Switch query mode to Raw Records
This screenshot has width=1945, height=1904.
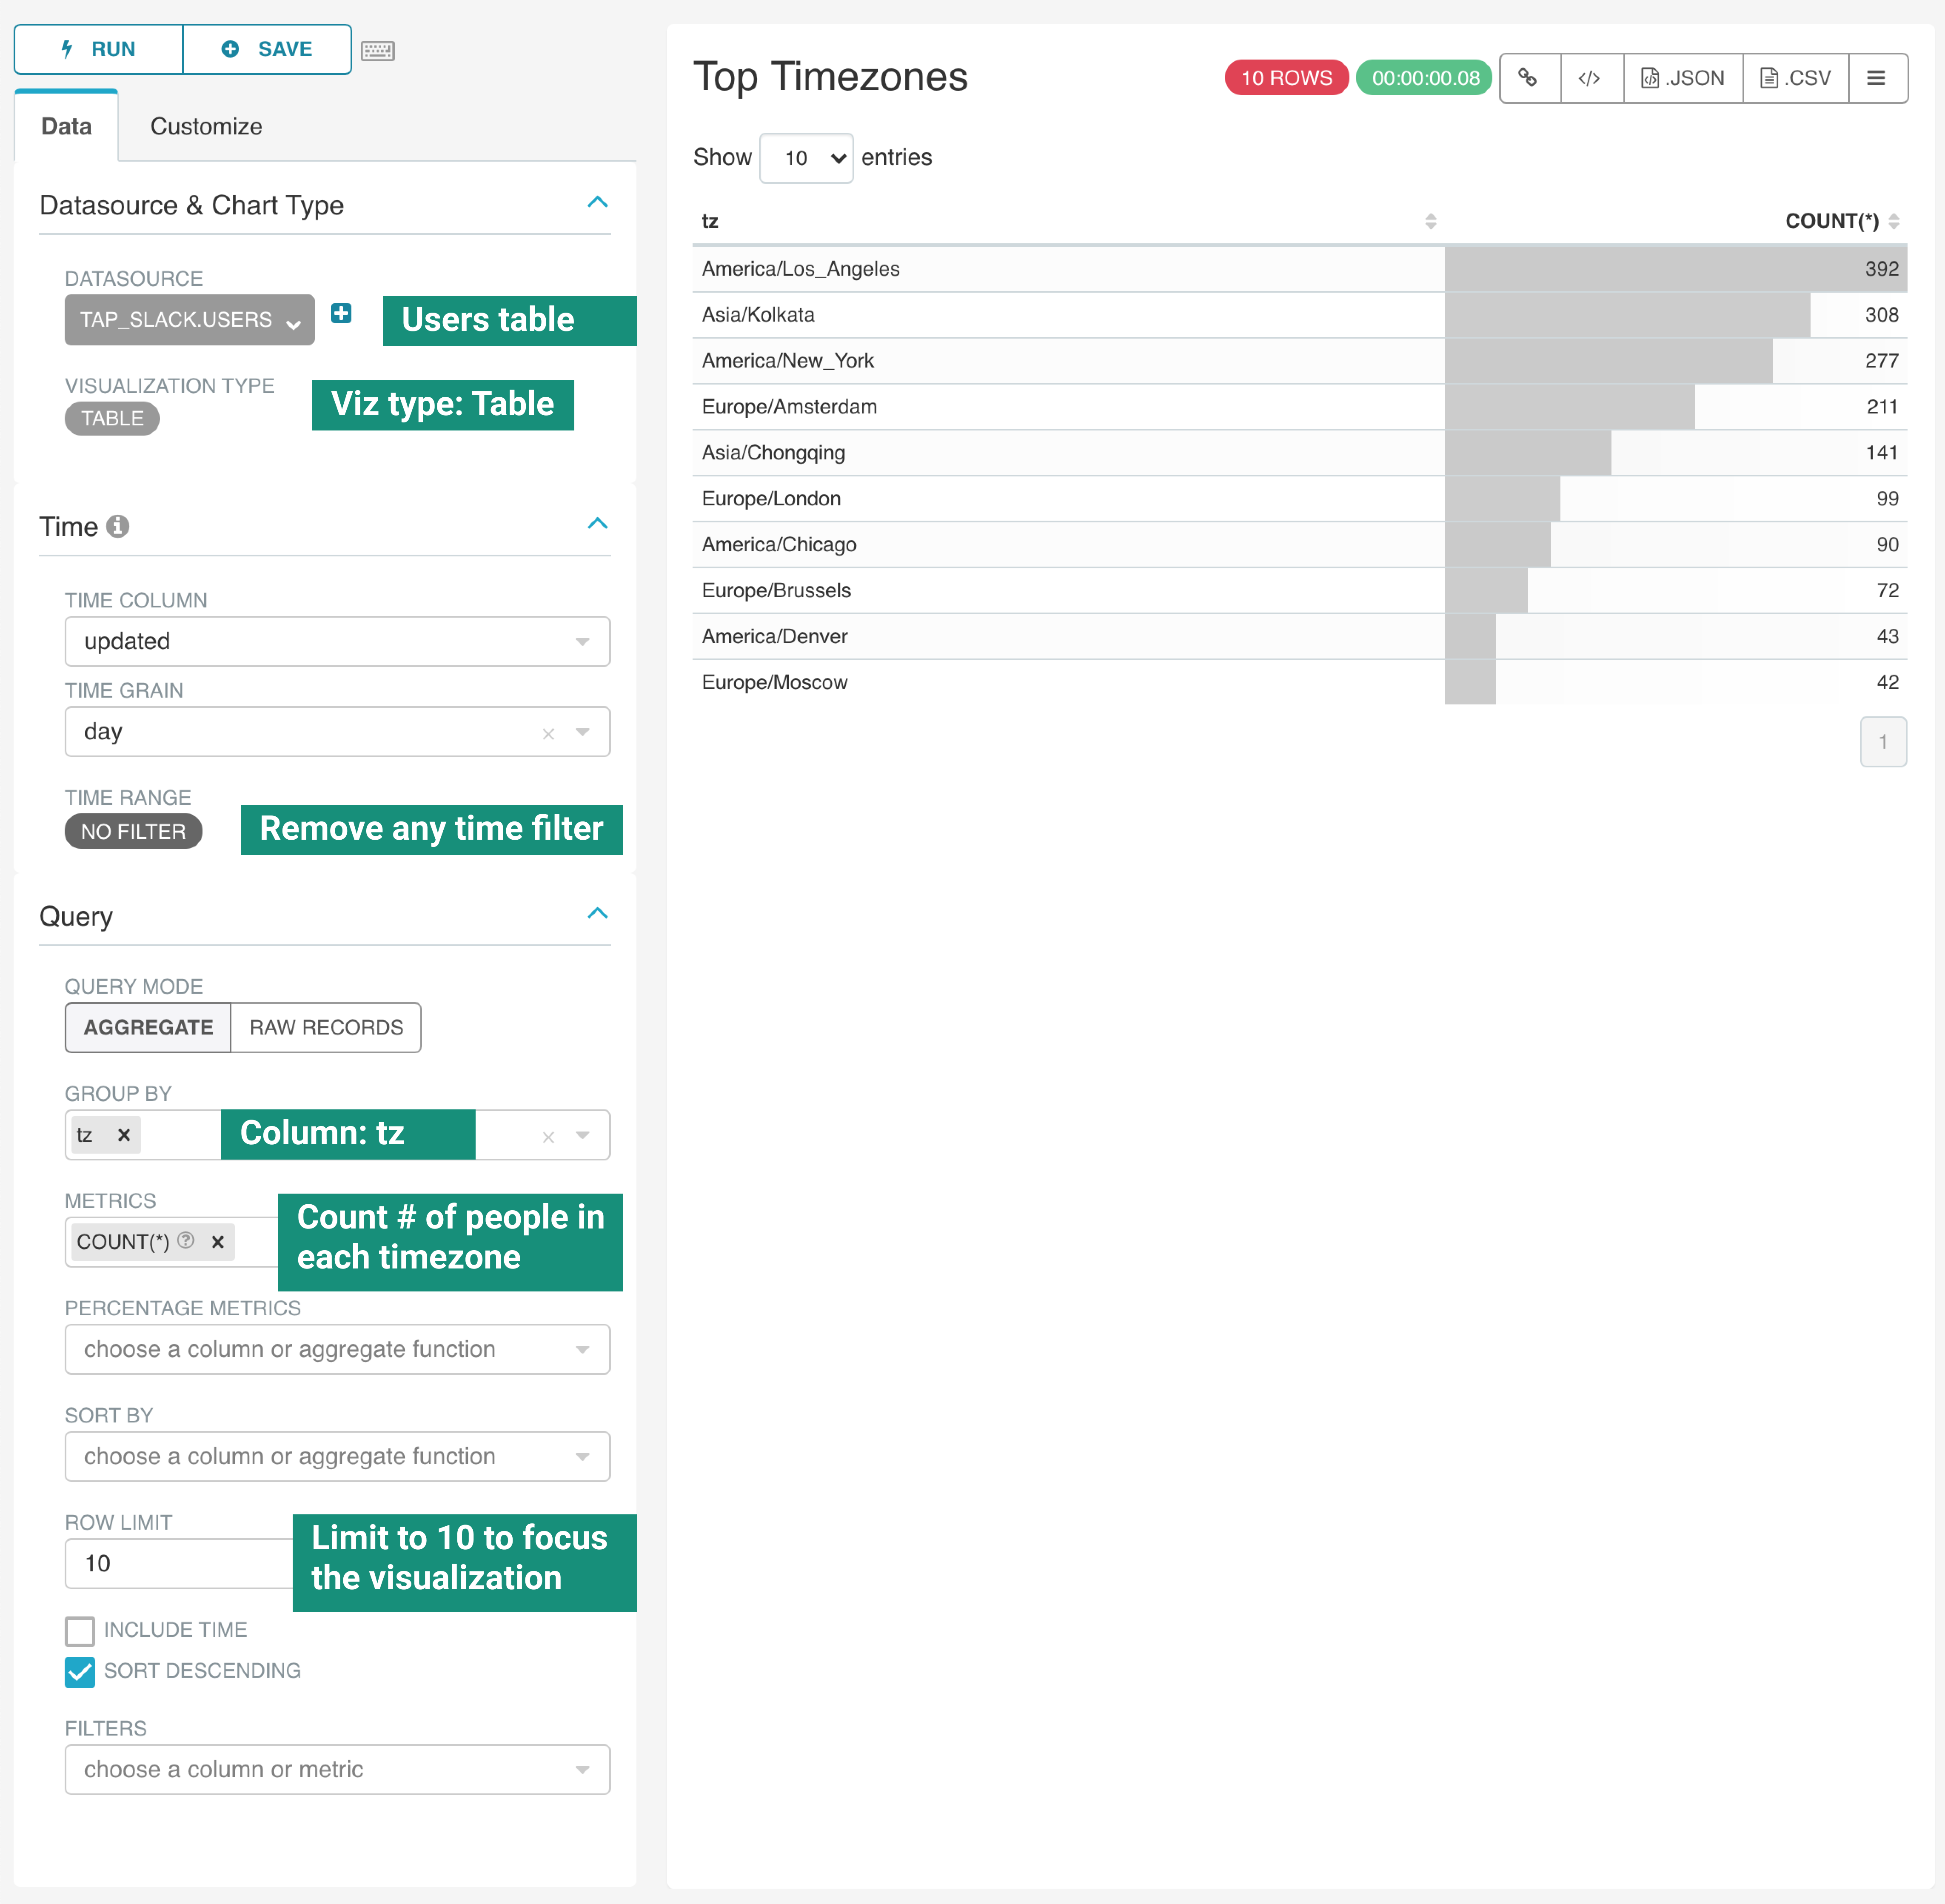point(326,1027)
